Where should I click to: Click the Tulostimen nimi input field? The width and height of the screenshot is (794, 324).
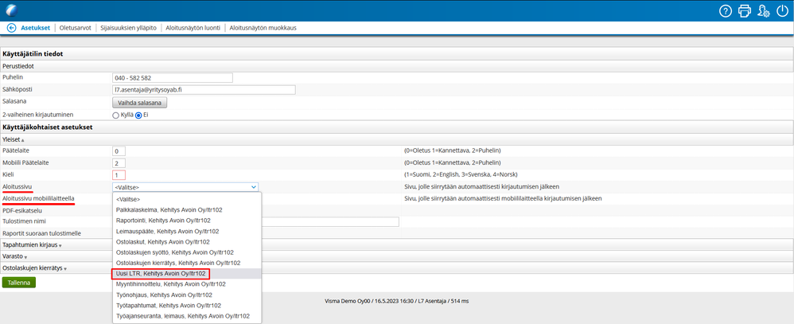(329, 221)
